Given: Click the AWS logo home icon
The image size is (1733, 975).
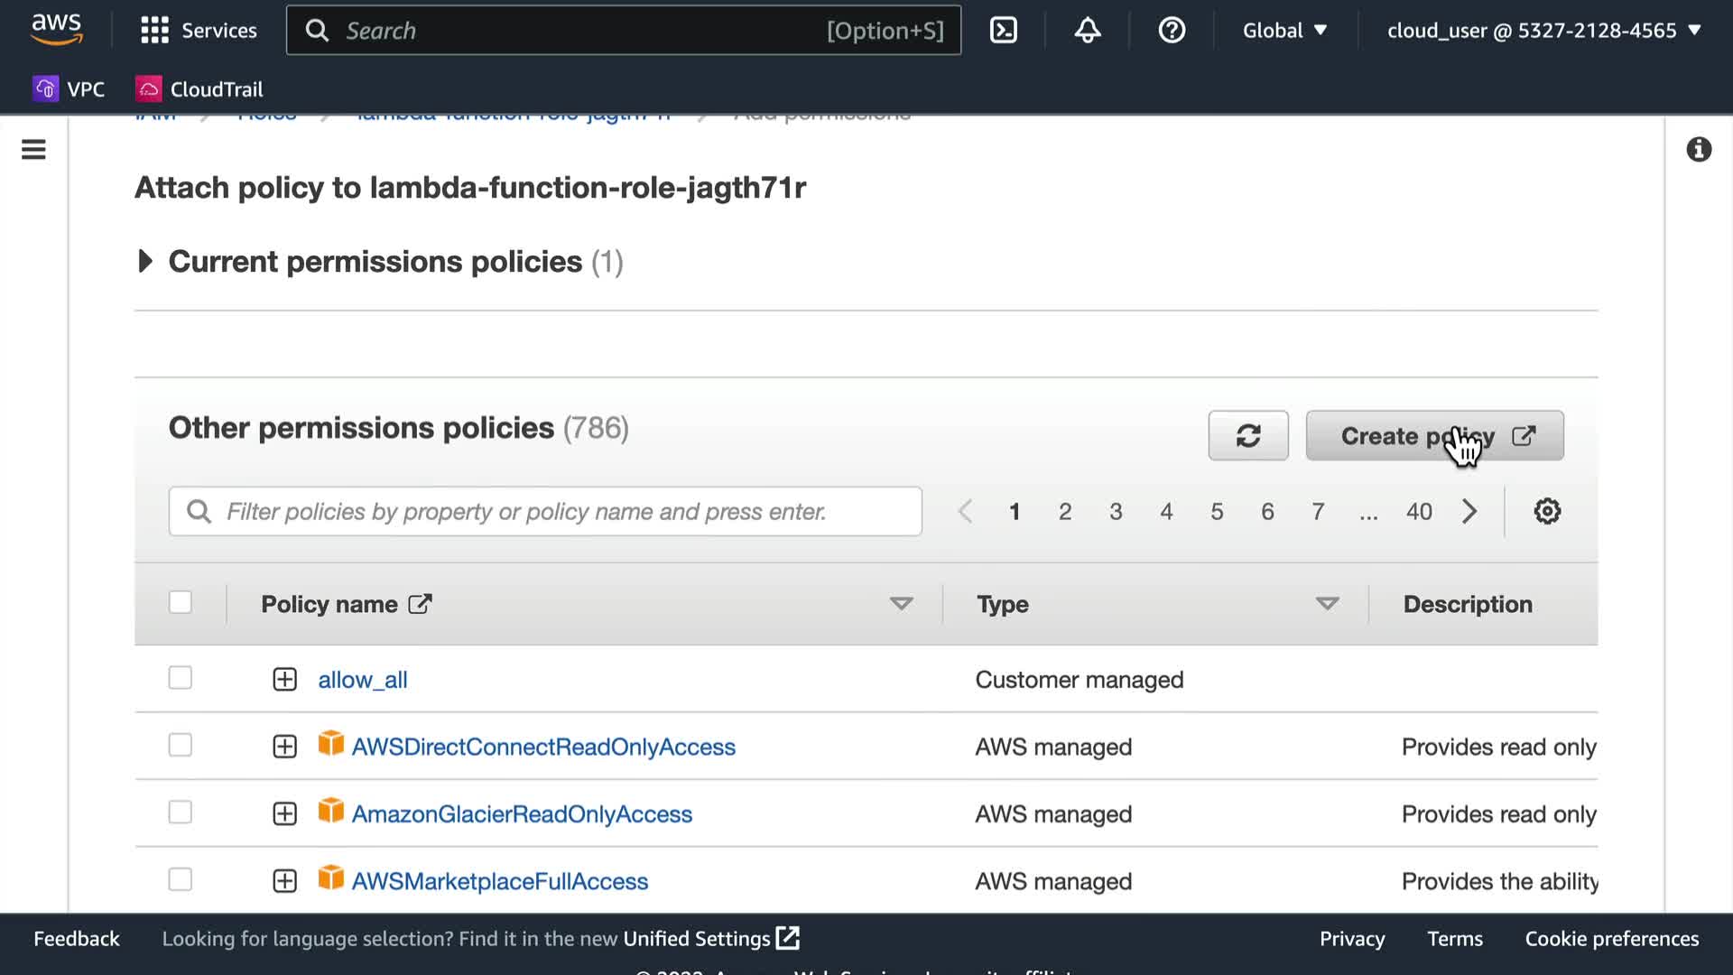Looking at the screenshot, I should (57, 30).
